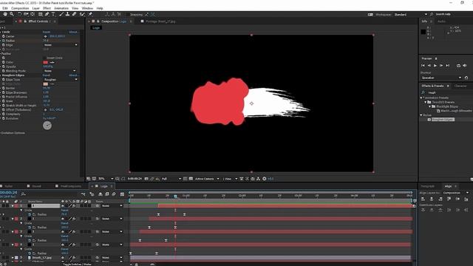473x266 pixels.
Task: Reset the preview shortcut settings
Action: pos(466,78)
